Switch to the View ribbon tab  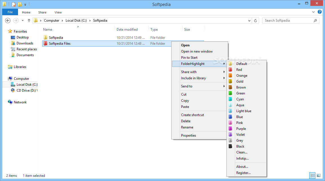58,12
